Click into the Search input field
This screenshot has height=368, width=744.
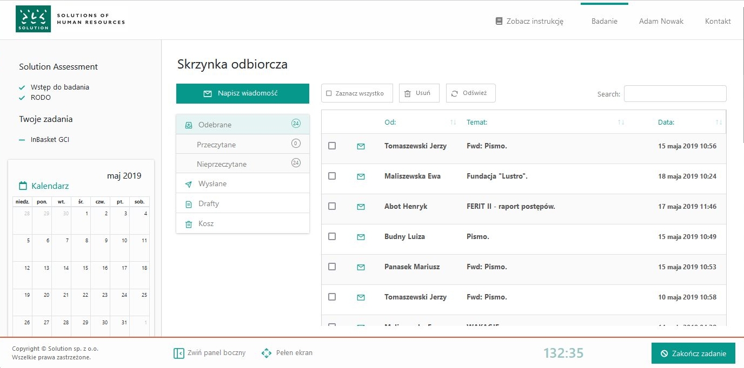[x=675, y=94]
